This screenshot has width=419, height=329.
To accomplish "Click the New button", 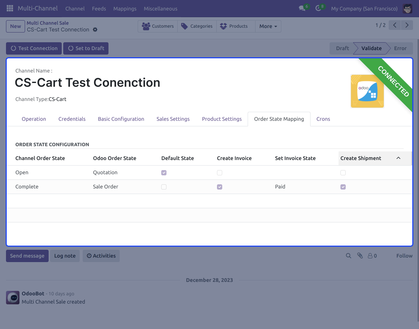I will pos(15,26).
